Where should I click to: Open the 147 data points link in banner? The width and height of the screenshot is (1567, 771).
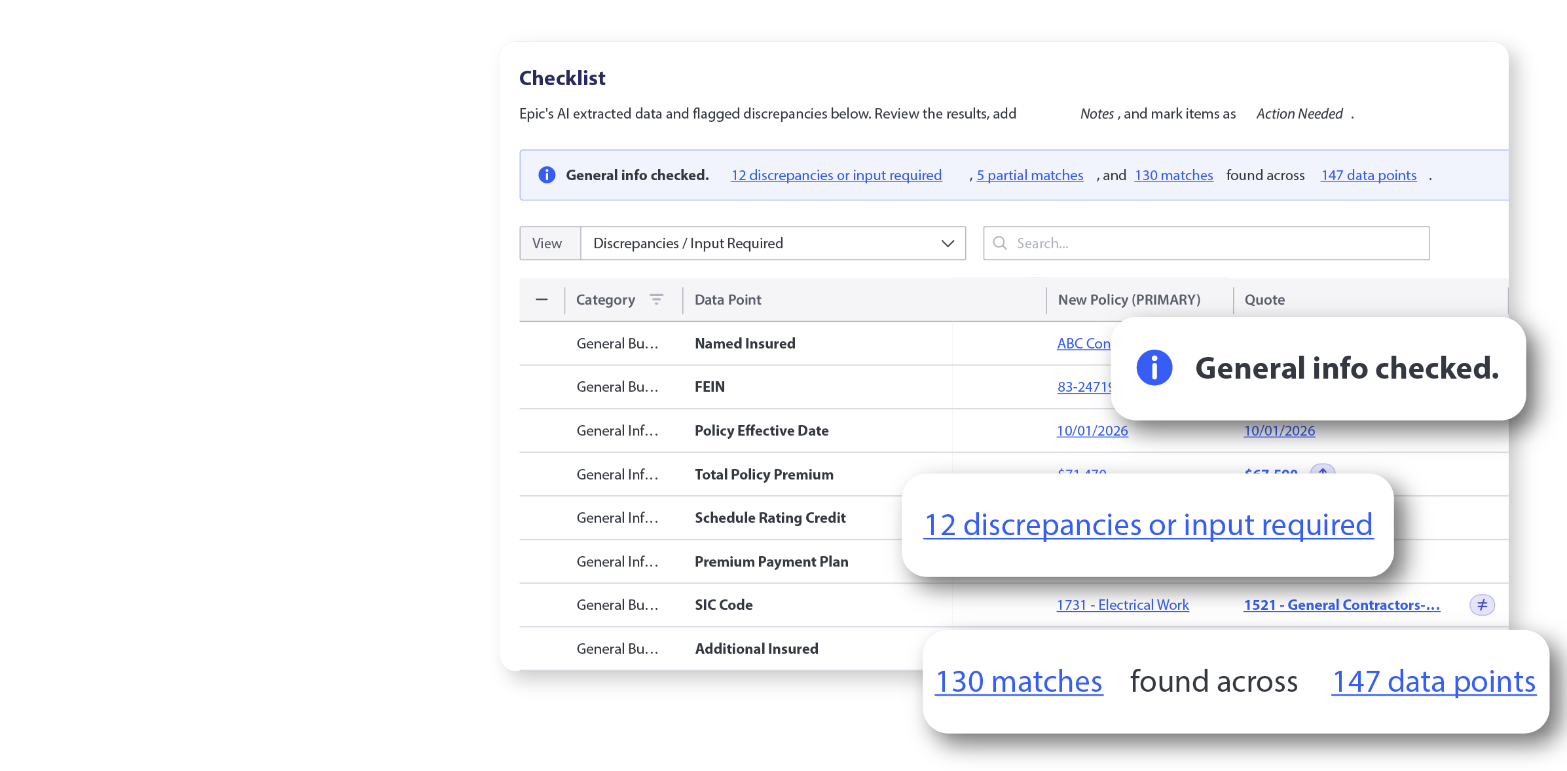click(1369, 175)
